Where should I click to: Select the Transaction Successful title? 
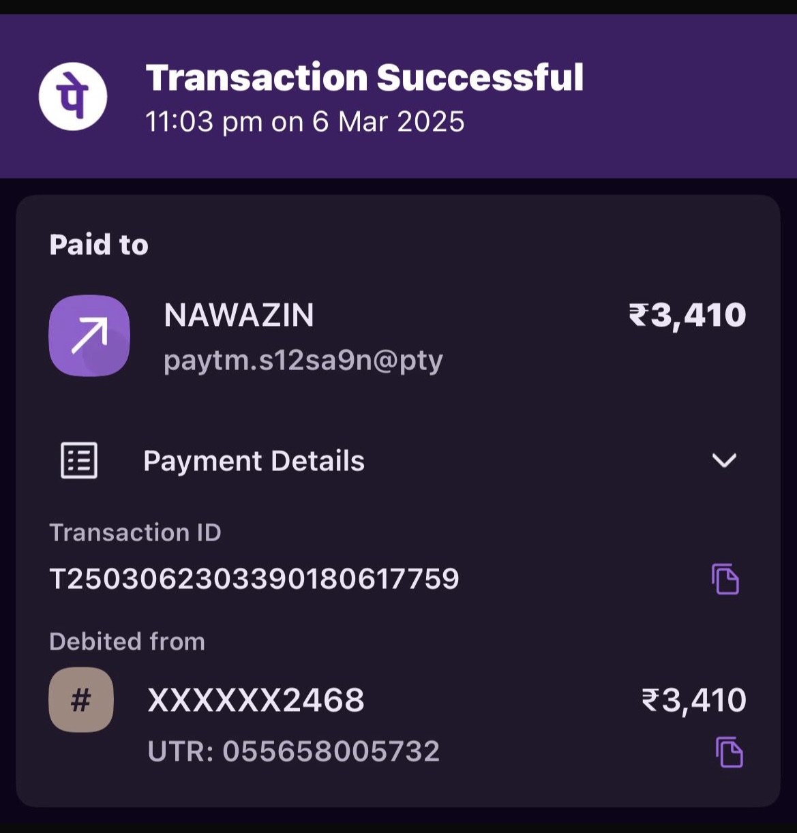pos(364,77)
